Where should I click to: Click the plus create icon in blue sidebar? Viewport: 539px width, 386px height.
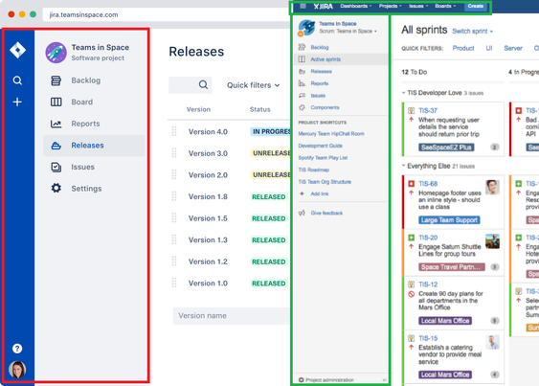coord(17,102)
